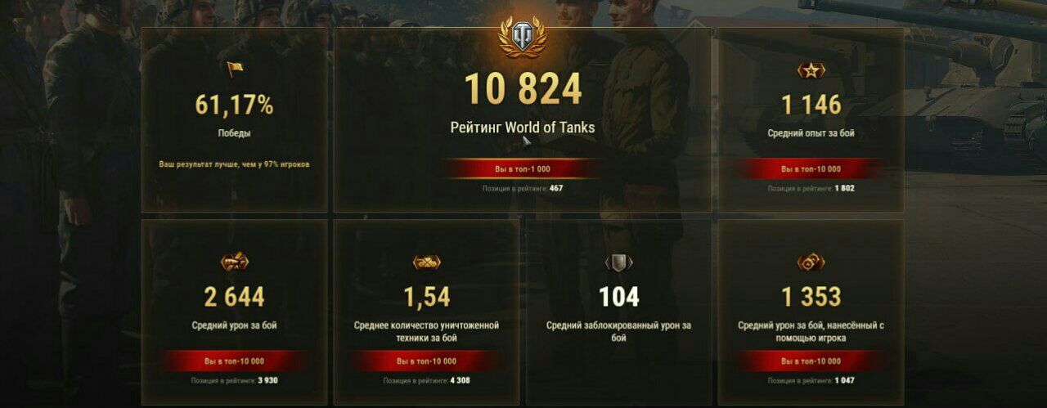The width and height of the screenshot is (1047, 408).
Task: Select the 104 blocked damage card
Action: (618, 312)
